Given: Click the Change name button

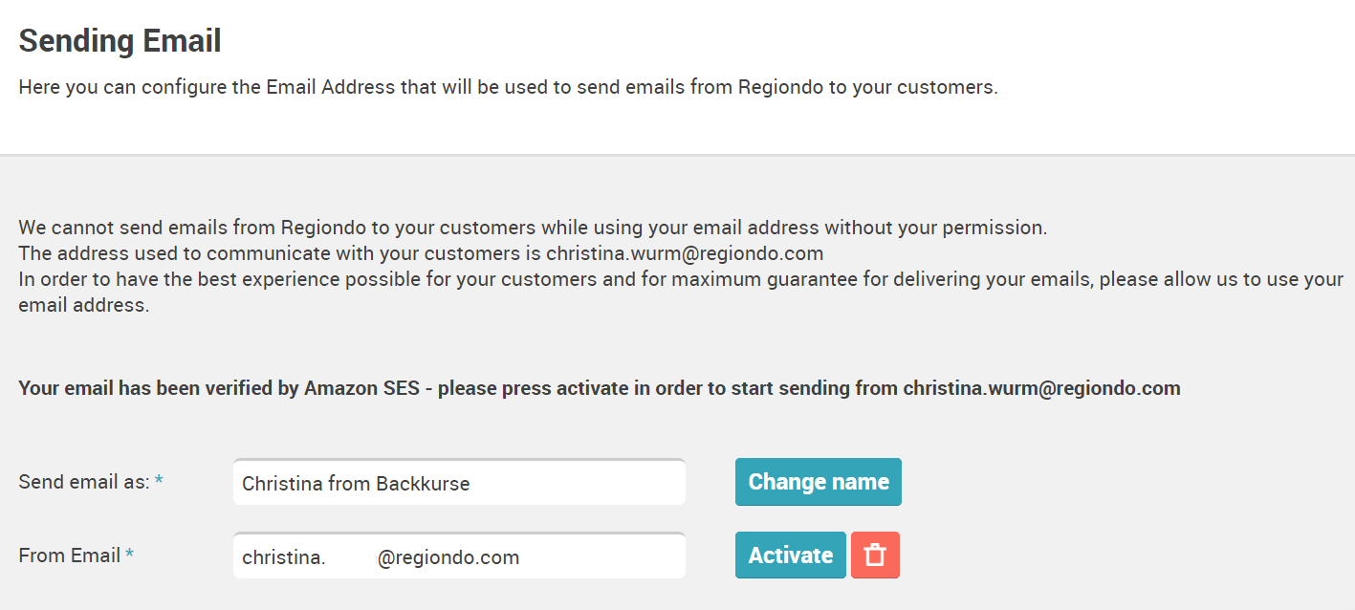Looking at the screenshot, I should tap(819, 482).
